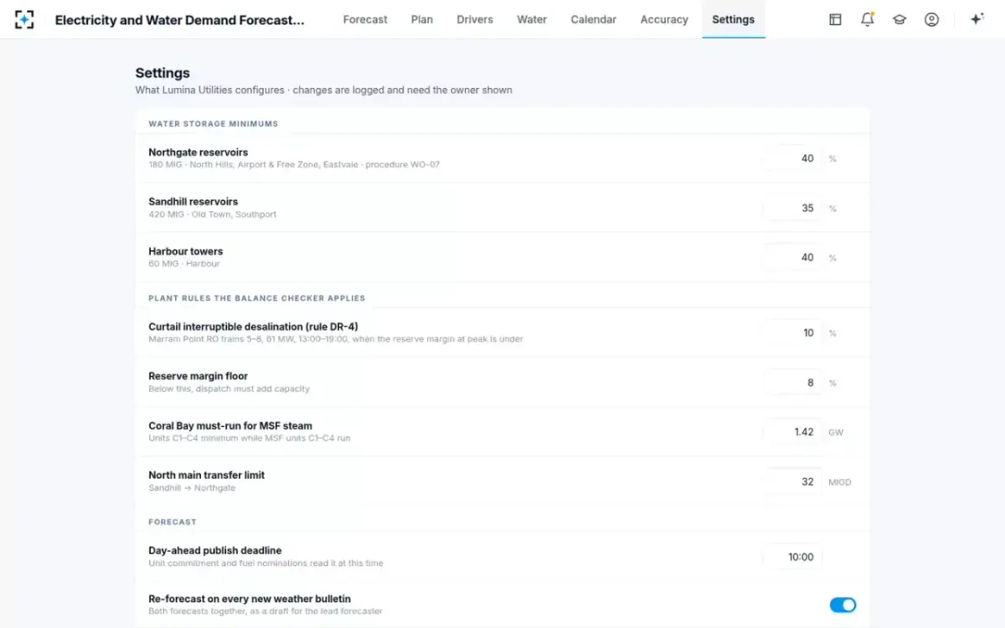Select the Settings tab
Image resolution: width=1005 pixels, height=628 pixels.
734,19
